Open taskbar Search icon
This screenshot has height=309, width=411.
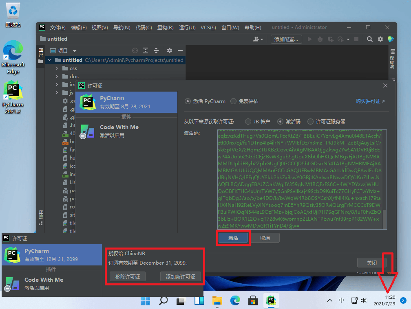click(x=163, y=300)
